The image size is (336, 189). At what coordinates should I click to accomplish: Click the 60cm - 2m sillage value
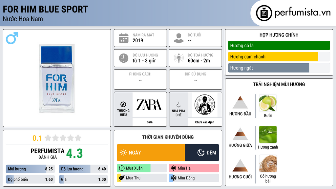[x=199, y=61]
